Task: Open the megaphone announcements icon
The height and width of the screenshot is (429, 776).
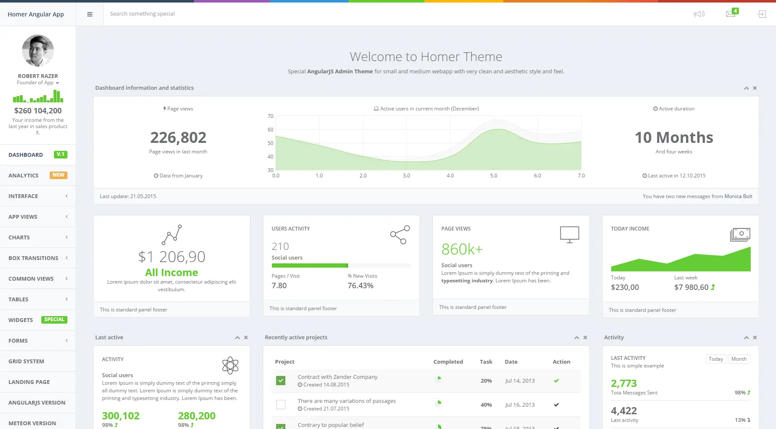Action: [x=699, y=14]
